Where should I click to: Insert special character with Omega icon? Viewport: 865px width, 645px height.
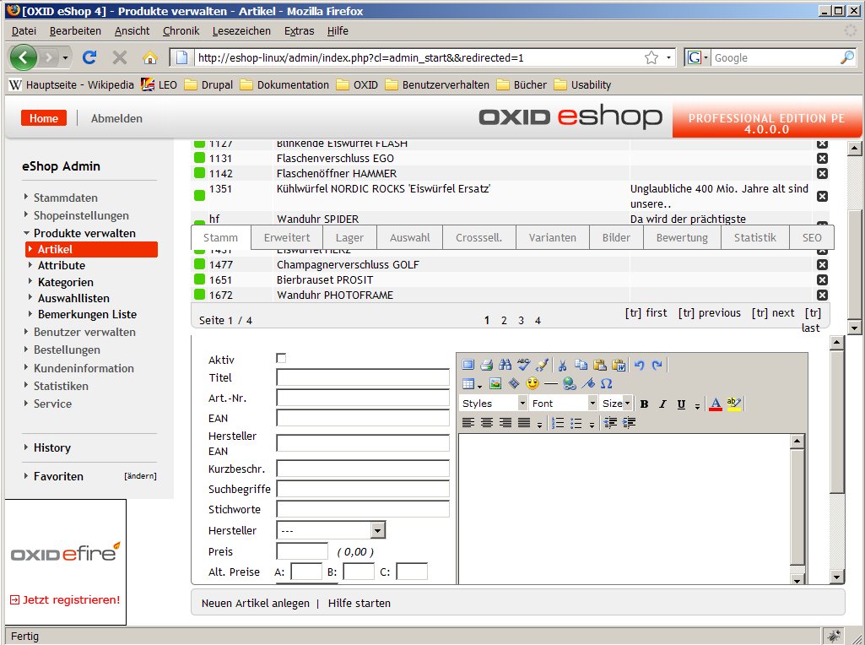tap(606, 383)
